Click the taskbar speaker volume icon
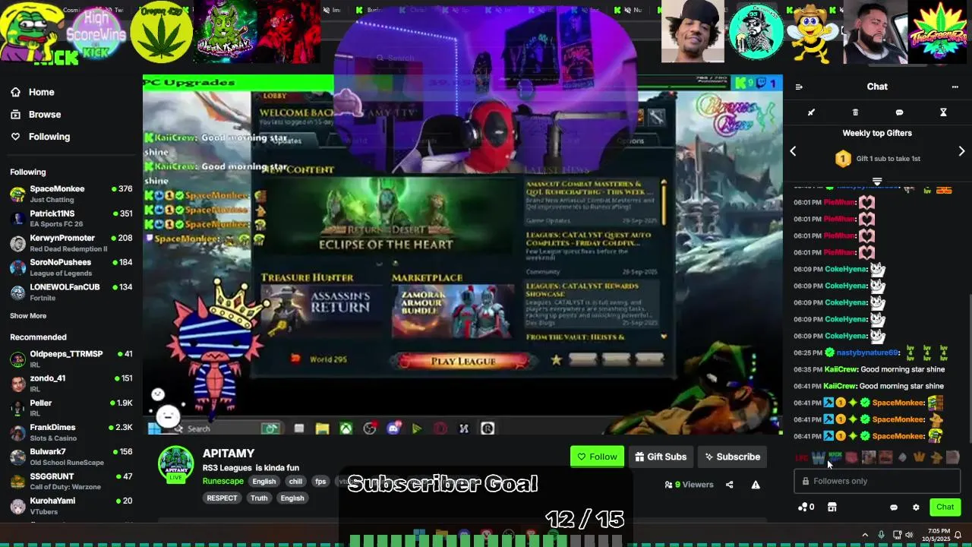The width and height of the screenshot is (972, 547). 910,535
